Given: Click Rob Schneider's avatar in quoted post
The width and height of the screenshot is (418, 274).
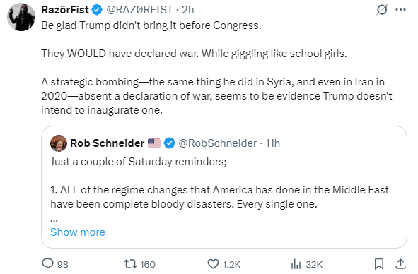Looking at the screenshot, I should 59,143.
